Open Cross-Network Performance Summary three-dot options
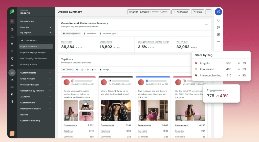The width and height of the screenshot is (259, 142). [x=206, y=25]
